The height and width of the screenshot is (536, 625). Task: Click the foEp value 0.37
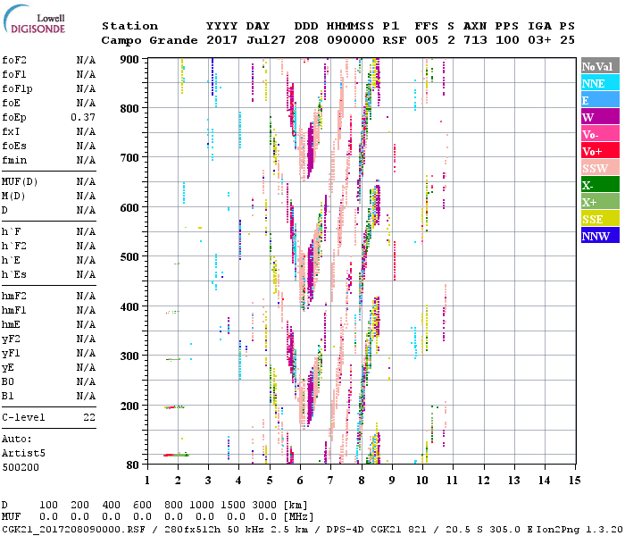pyautogui.click(x=83, y=117)
